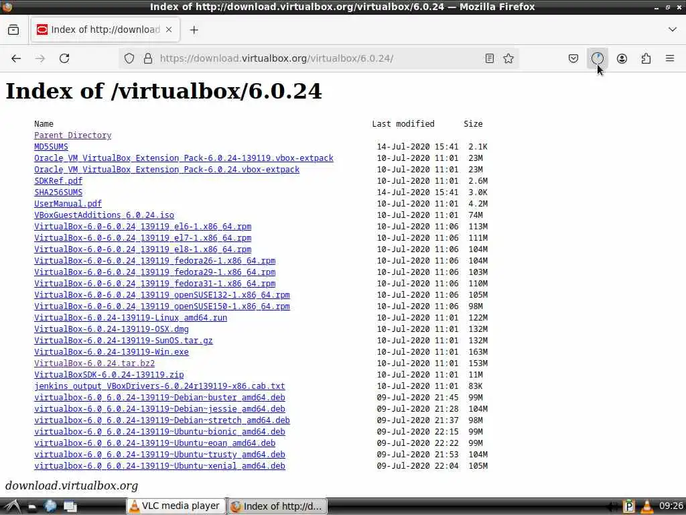Open the system start menu icon
The image size is (686, 515).
[x=11, y=507]
